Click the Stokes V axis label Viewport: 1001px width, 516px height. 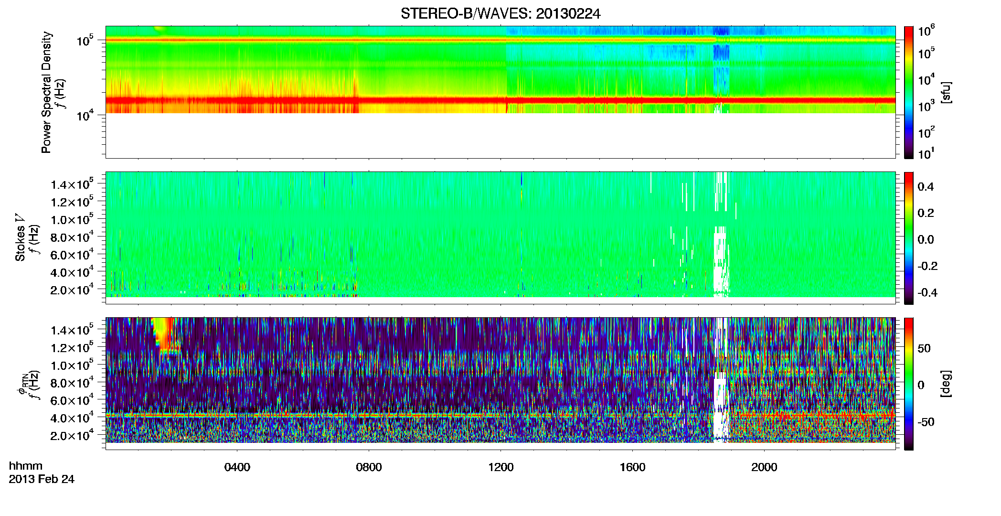pos(20,237)
